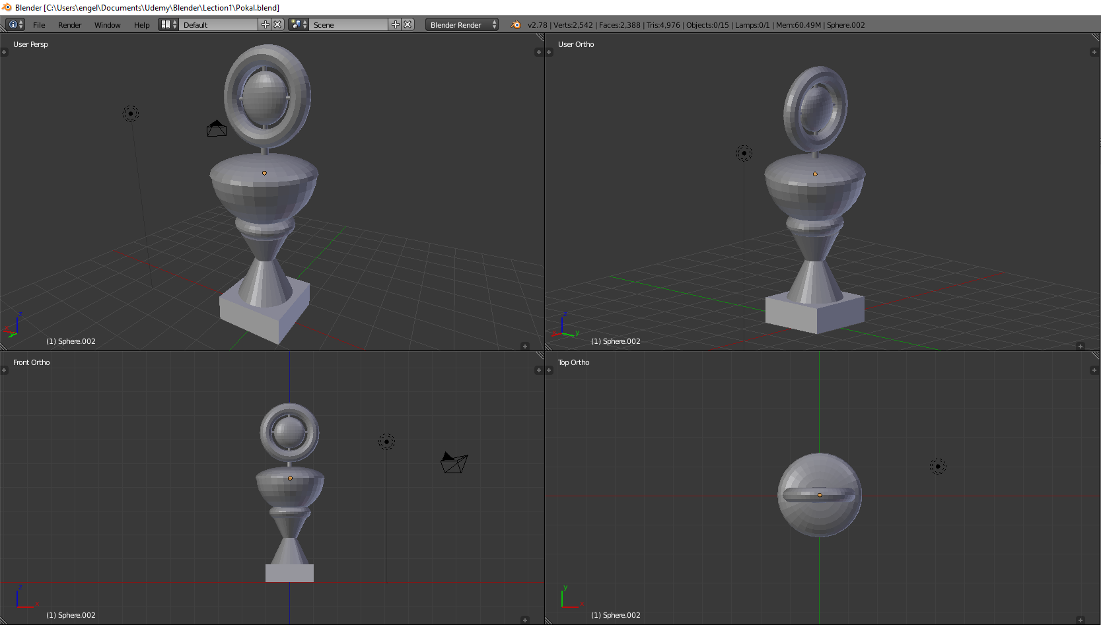The width and height of the screenshot is (1101, 625).
Task: Expand the tool shelf in User Persp viewport
Action: coord(4,52)
